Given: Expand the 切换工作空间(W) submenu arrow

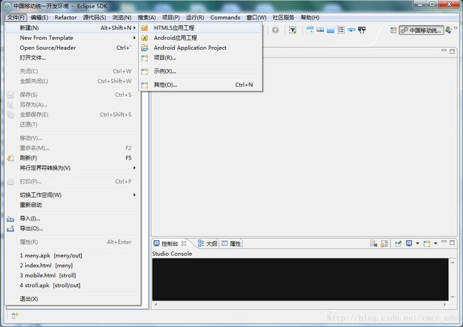Looking at the screenshot, I should pyautogui.click(x=135, y=195).
